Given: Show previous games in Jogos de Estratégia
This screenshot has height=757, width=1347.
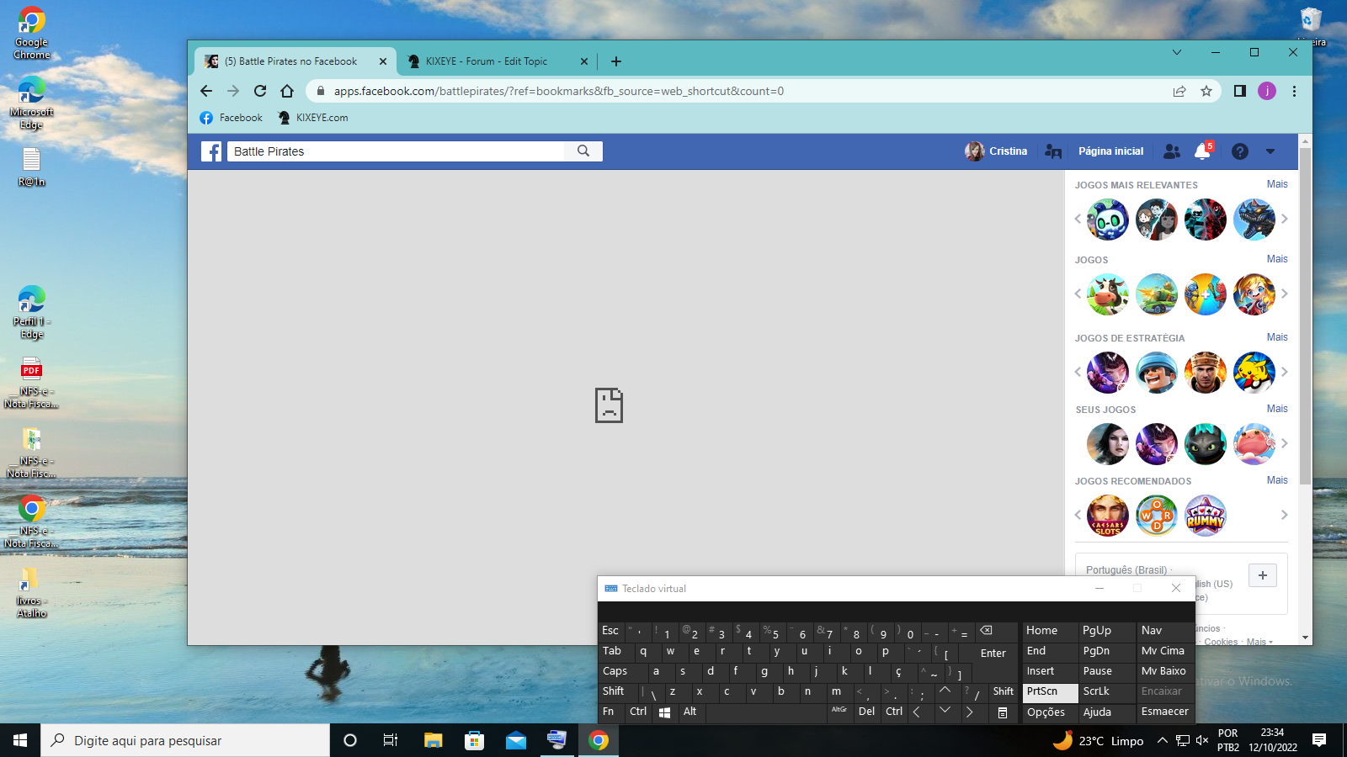Looking at the screenshot, I should tap(1078, 372).
